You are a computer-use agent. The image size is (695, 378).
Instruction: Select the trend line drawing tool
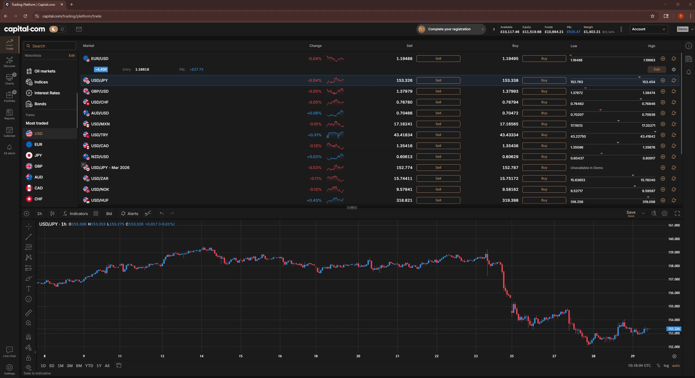coord(29,237)
